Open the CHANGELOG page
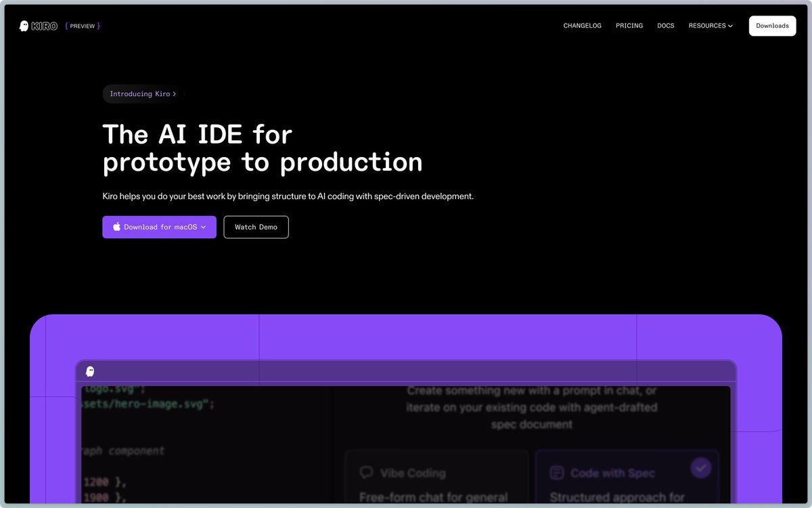This screenshot has width=812, height=508. pyautogui.click(x=582, y=26)
